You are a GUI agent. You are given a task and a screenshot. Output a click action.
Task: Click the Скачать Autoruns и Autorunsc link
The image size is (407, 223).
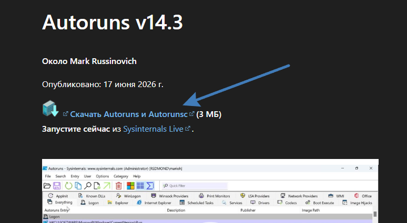point(129,114)
